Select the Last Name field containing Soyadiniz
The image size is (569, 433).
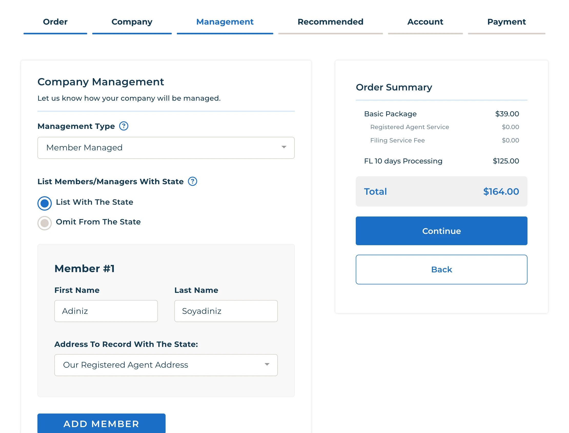[226, 311]
